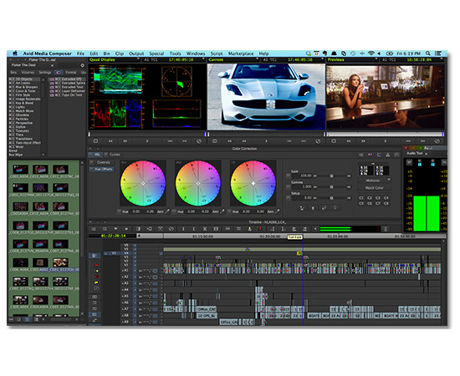The height and width of the screenshot is (376, 460).
Task: Click the Match Color button
Action: [x=374, y=187]
